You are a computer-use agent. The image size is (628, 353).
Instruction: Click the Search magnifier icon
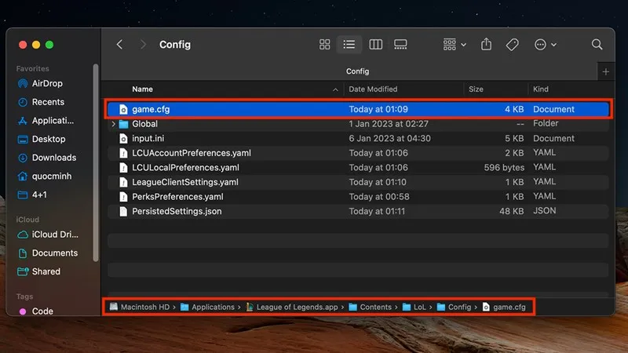point(597,45)
